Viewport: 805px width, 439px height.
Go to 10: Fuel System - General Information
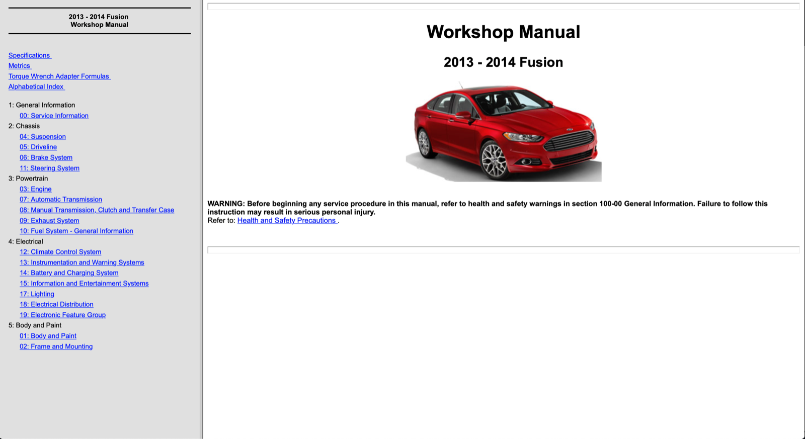tap(76, 231)
